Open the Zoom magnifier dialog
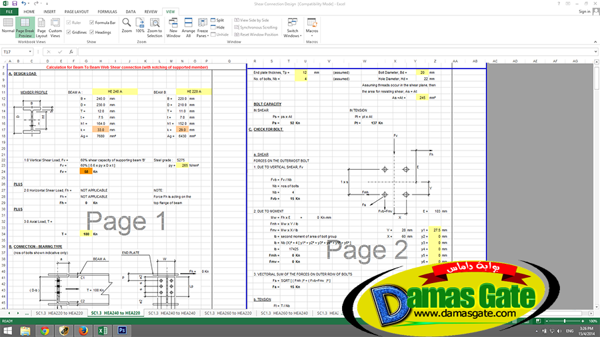 127,26
